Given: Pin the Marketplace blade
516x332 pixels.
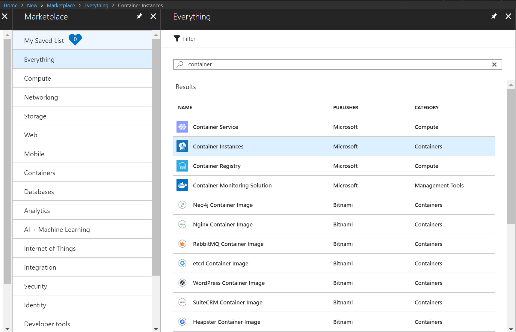Looking at the screenshot, I should (x=139, y=16).
